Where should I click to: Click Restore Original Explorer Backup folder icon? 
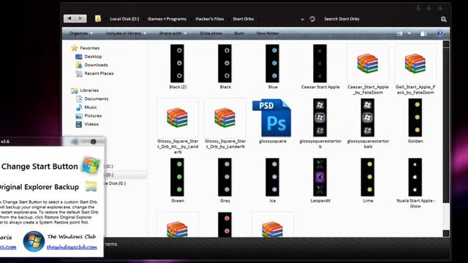coord(91,186)
